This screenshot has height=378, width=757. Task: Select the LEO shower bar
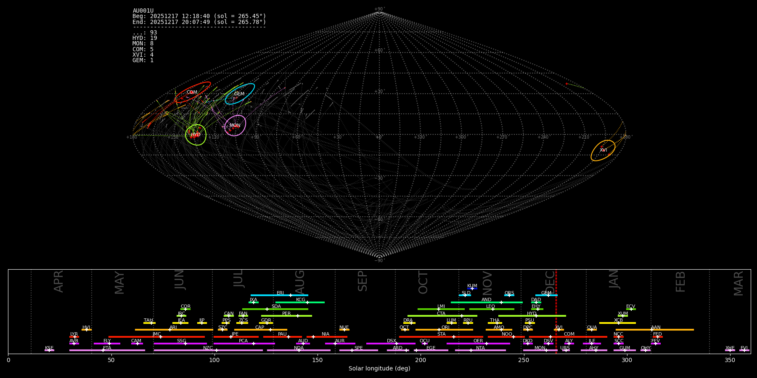pos(492,309)
